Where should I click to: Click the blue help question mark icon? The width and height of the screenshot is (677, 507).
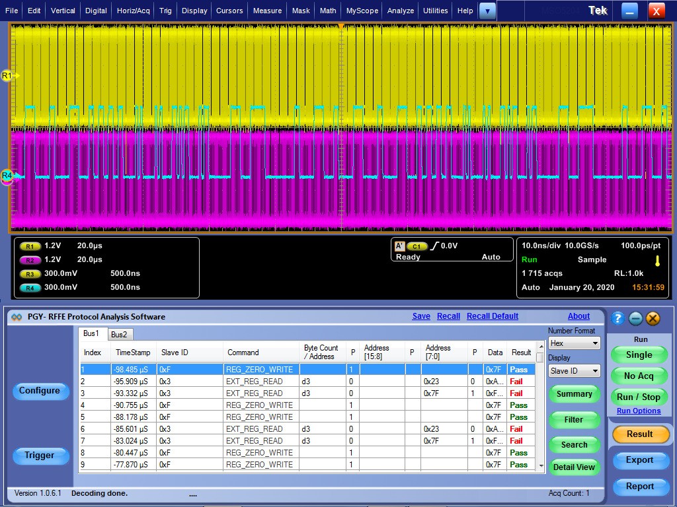pyautogui.click(x=617, y=318)
